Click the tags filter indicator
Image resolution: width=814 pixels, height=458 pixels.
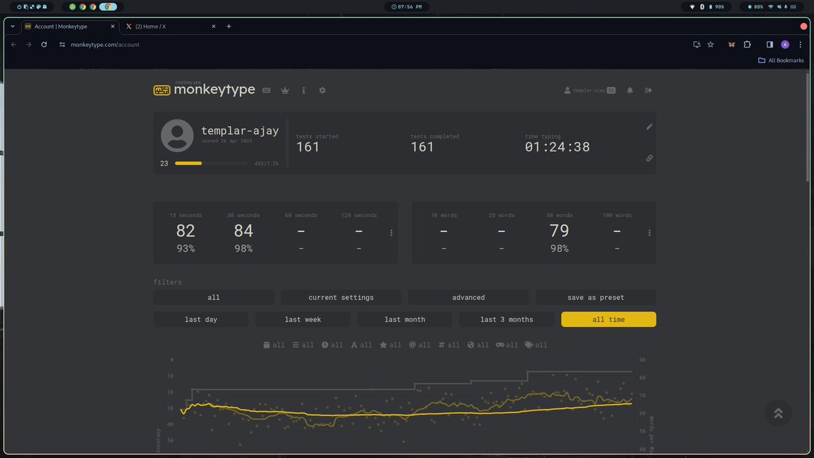(x=537, y=345)
